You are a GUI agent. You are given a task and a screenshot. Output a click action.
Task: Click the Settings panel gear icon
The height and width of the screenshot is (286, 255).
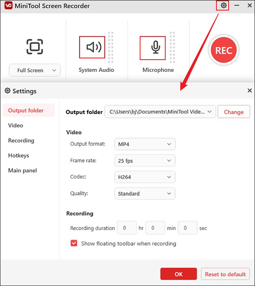[x=7, y=91]
